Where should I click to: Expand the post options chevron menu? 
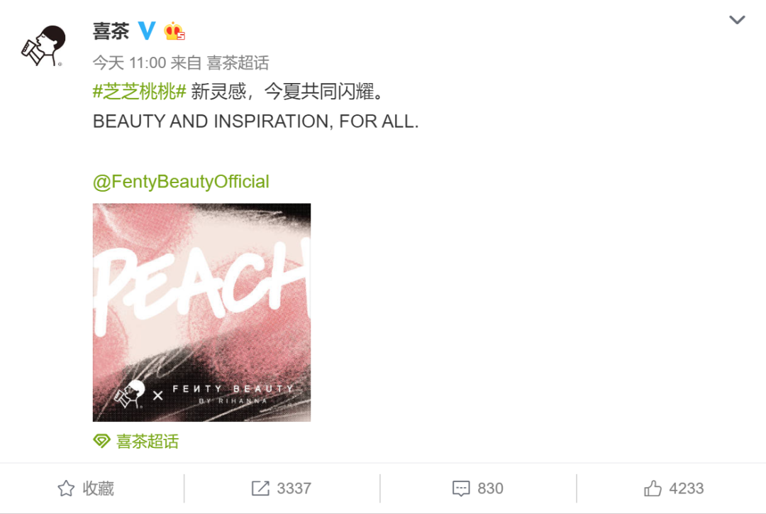click(737, 20)
